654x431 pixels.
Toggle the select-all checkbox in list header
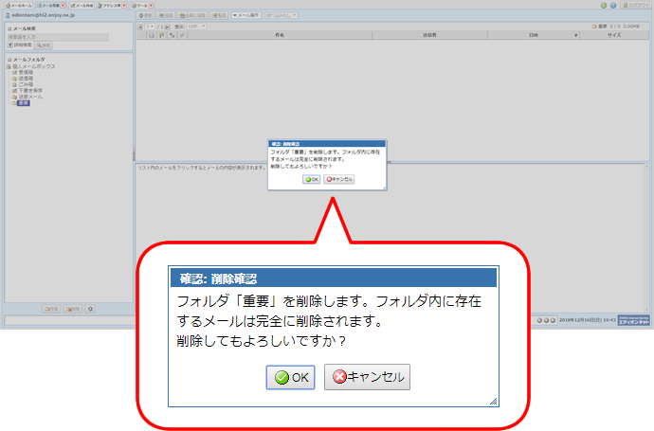[141, 35]
